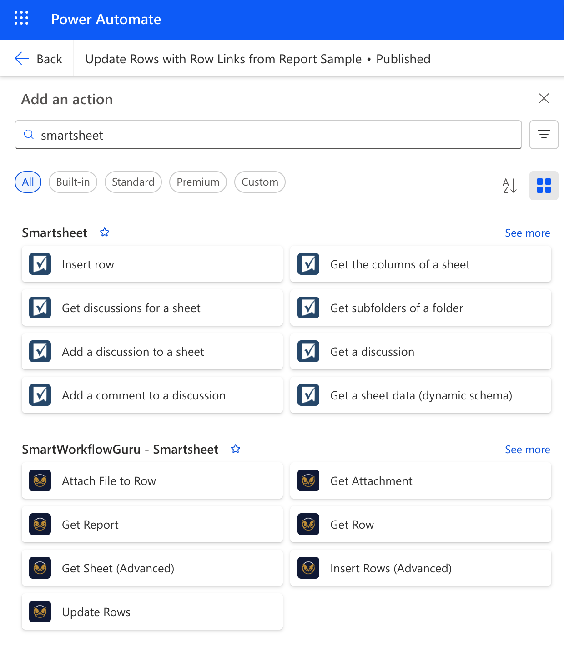Open the filter options button
Image resolution: width=564 pixels, height=647 pixels.
[544, 135]
